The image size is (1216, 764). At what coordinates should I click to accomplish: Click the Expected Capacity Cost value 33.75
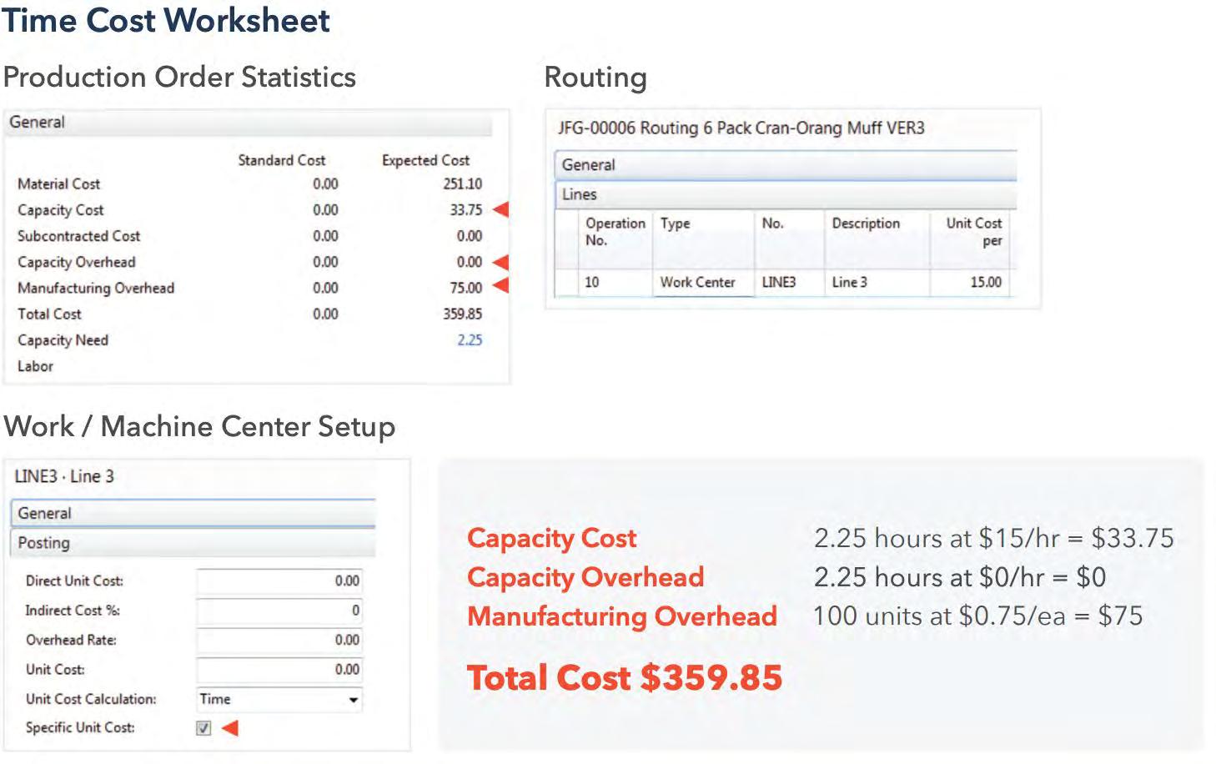coord(465,209)
